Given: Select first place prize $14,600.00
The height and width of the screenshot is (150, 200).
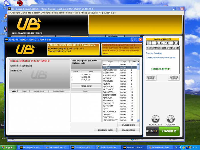Looking at the screenshot, I should click(x=86, y=75).
